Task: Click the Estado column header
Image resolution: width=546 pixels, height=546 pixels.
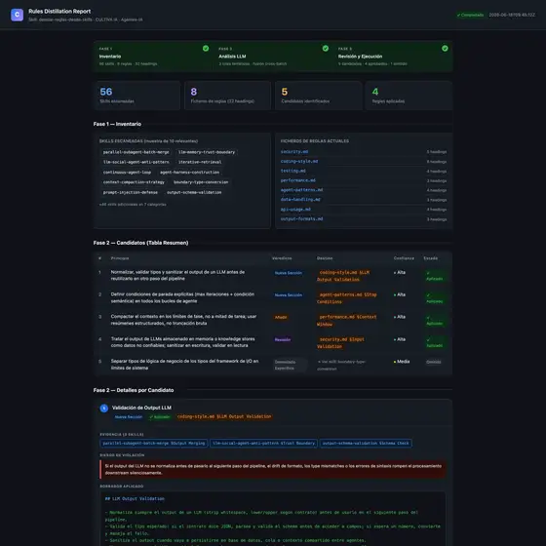Action: point(430,258)
